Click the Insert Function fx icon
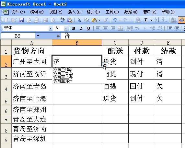The height and width of the screenshot is (148, 185). point(58,36)
